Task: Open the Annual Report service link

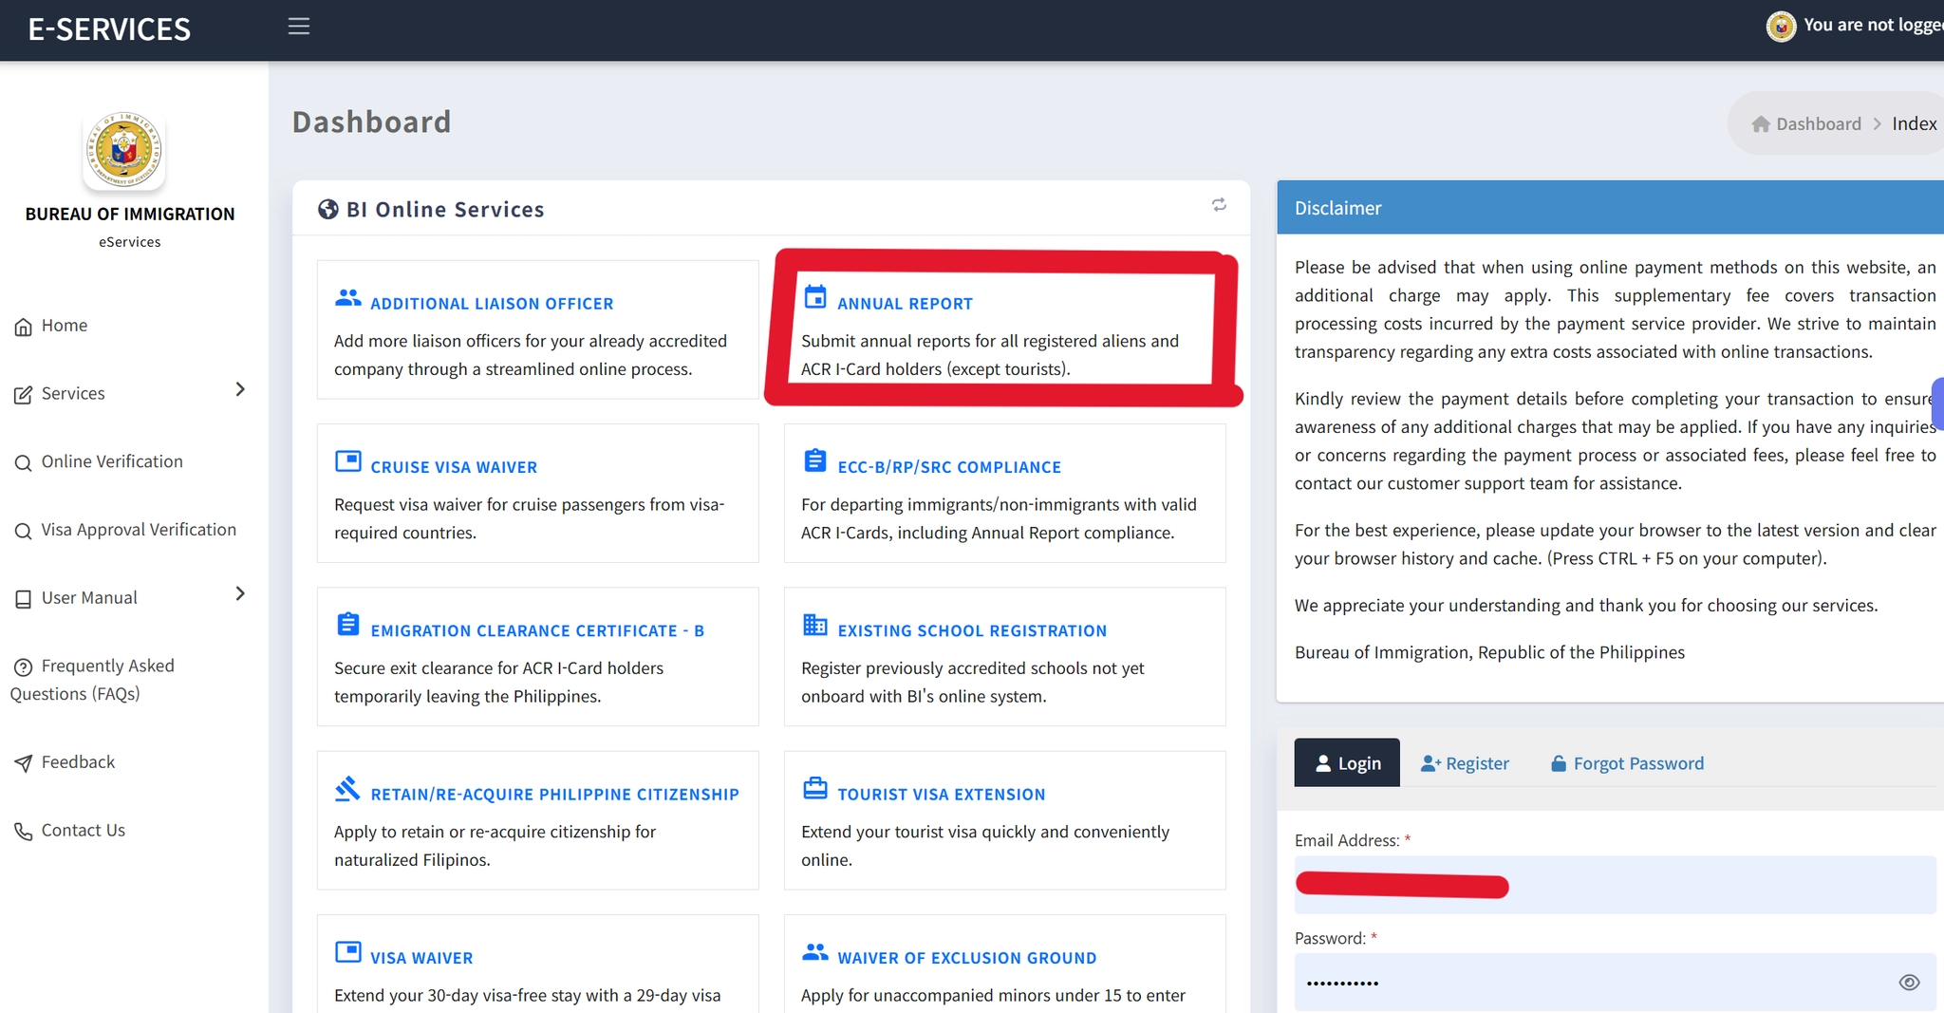Action: 905,304
